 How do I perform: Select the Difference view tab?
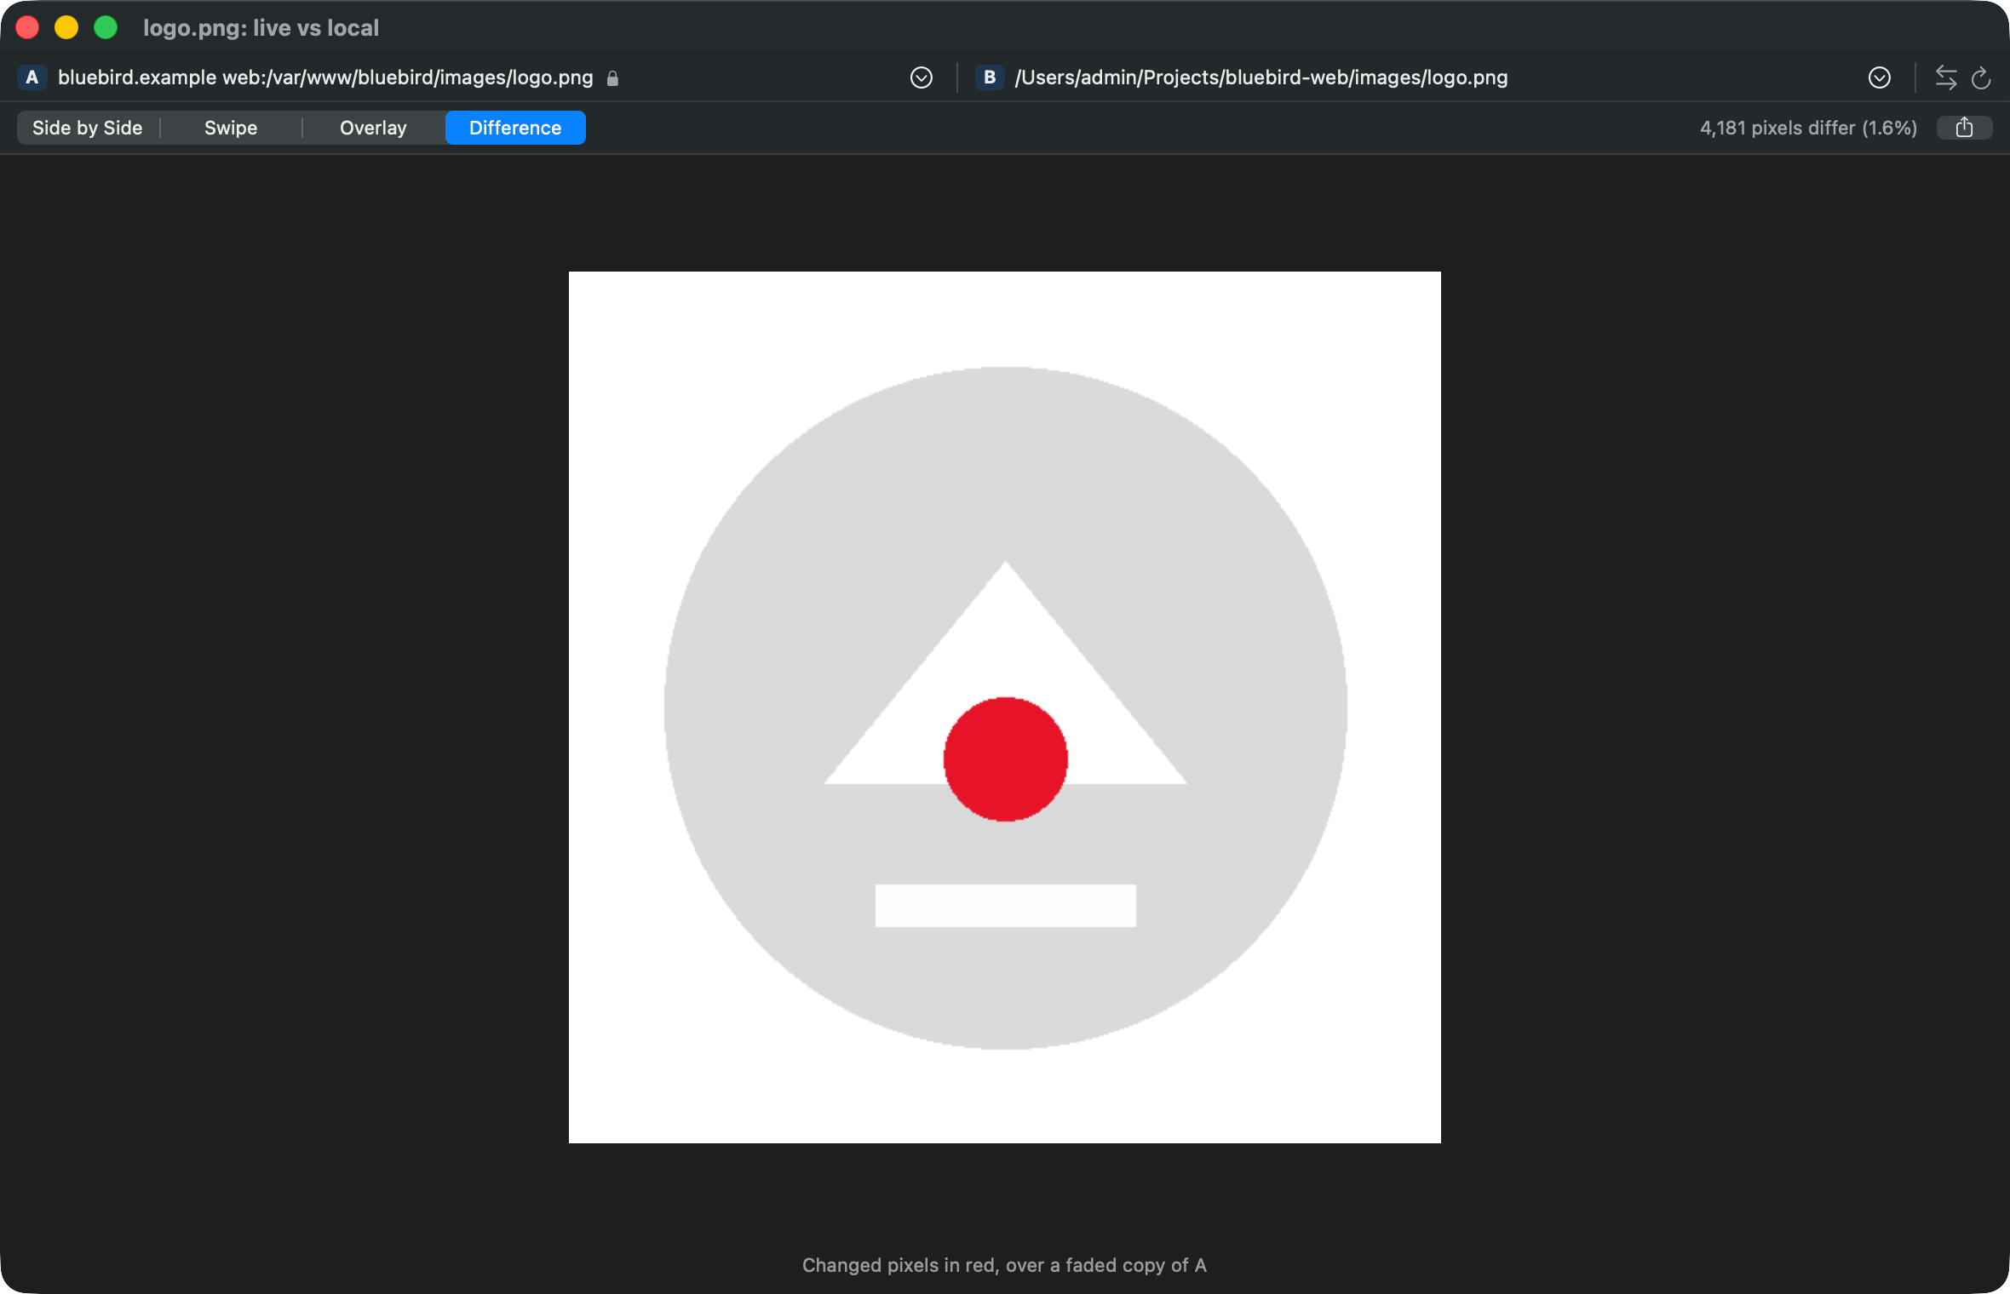pyautogui.click(x=515, y=128)
